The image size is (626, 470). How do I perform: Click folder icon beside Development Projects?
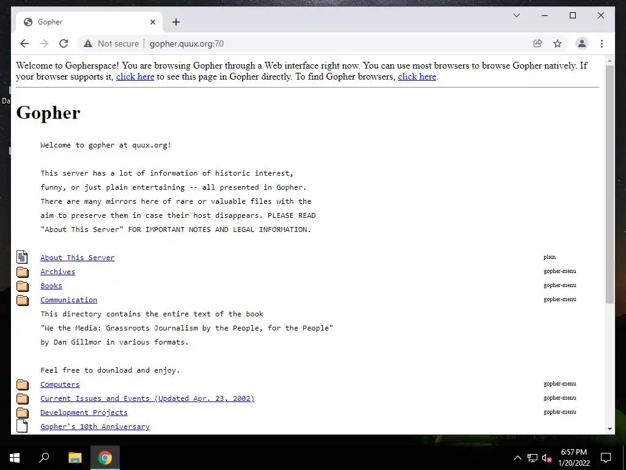point(23,412)
